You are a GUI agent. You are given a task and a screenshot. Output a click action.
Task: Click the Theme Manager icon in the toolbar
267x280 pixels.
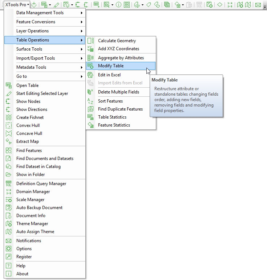(240, 5)
